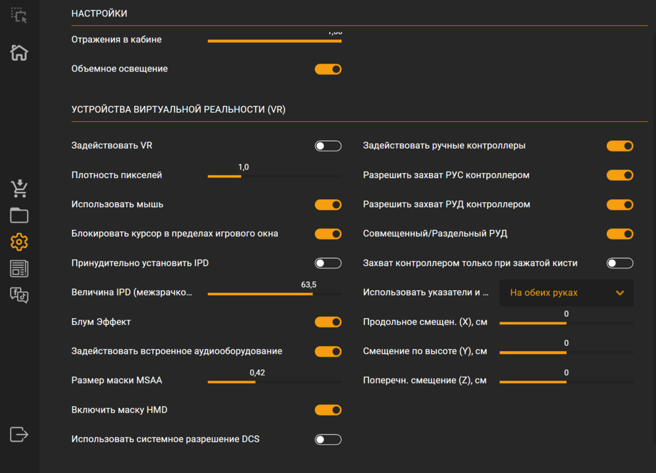Screen dimensions: 656x473
Task: Toggle Принудительно установить IPD switch
Action: (328, 263)
